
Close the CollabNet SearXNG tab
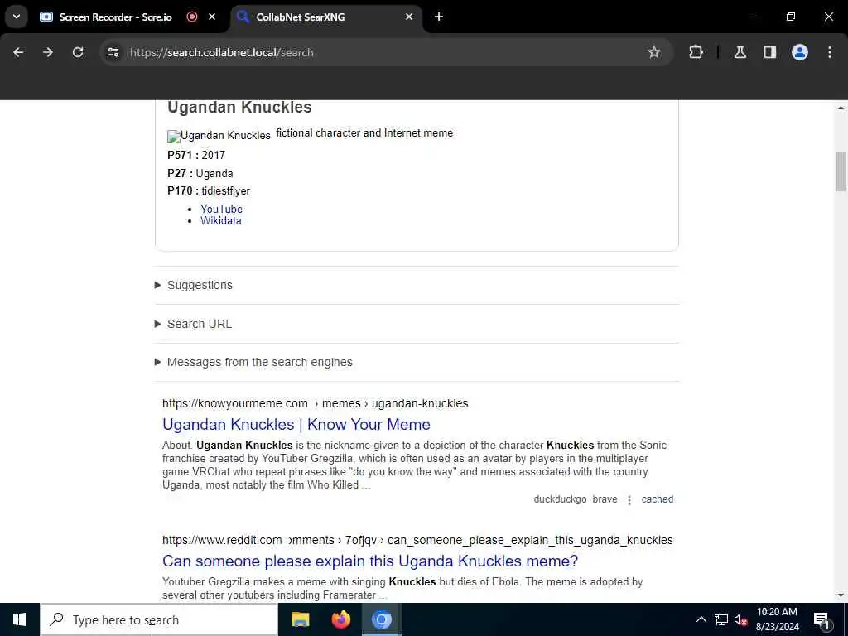pyautogui.click(x=409, y=17)
